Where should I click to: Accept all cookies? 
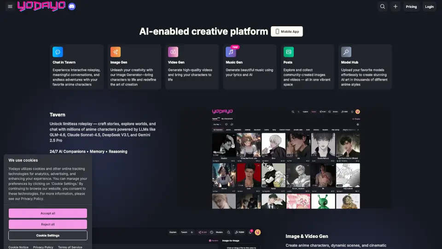click(x=48, y=213)
